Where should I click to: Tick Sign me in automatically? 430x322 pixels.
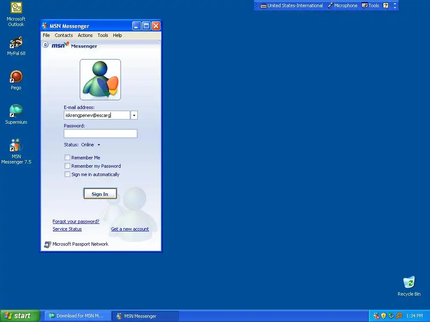(67, 174)
